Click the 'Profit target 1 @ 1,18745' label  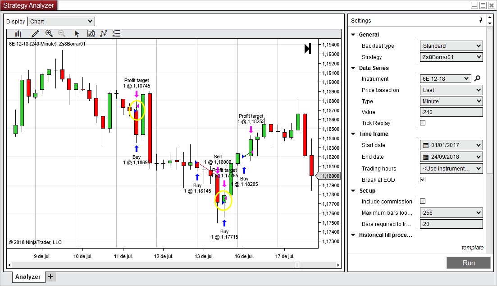point(137,83)
